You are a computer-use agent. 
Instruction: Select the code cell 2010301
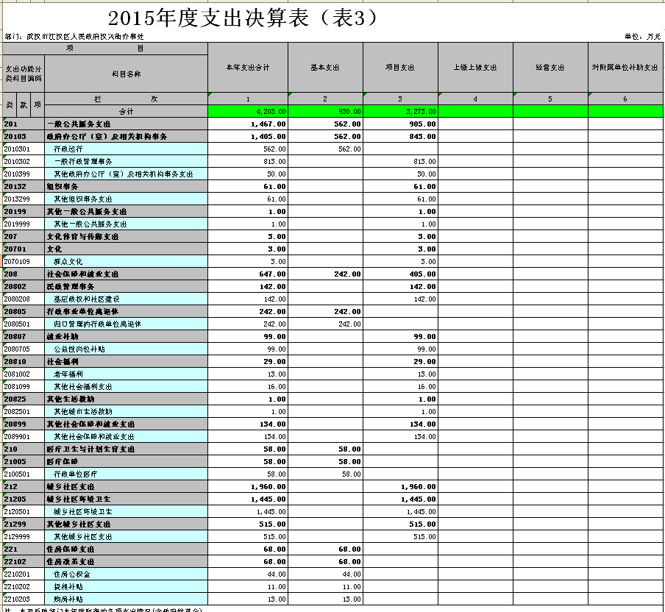(23, 149)
